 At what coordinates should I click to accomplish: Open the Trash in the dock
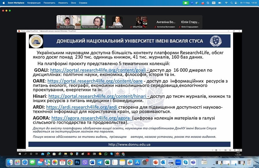coord(249,162)
